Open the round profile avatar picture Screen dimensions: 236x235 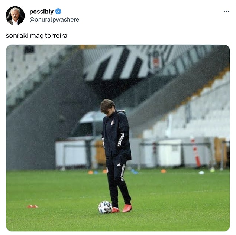[15, 16]
